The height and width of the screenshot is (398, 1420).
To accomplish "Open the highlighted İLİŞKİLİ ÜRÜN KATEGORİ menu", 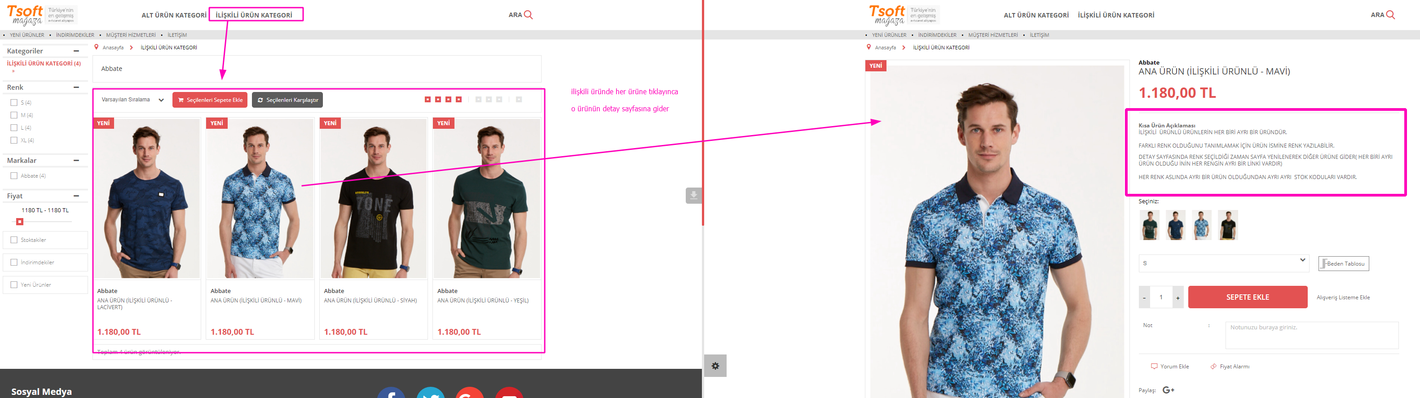I will pyautogui.click(x=254, y=15).
